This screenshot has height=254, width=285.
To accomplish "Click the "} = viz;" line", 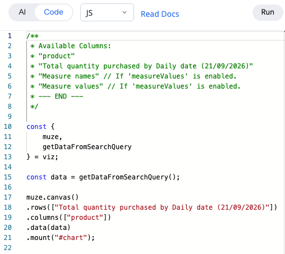I will [42, 157].
